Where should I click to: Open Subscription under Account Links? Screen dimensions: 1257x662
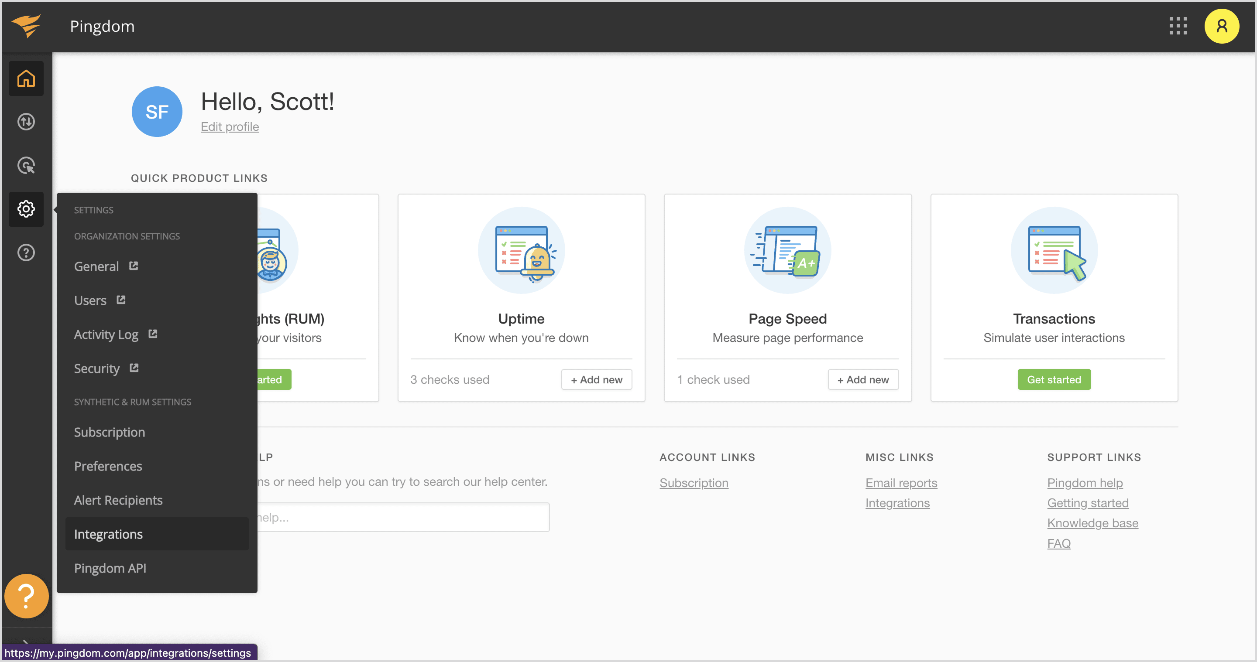[x=694, y=483]
